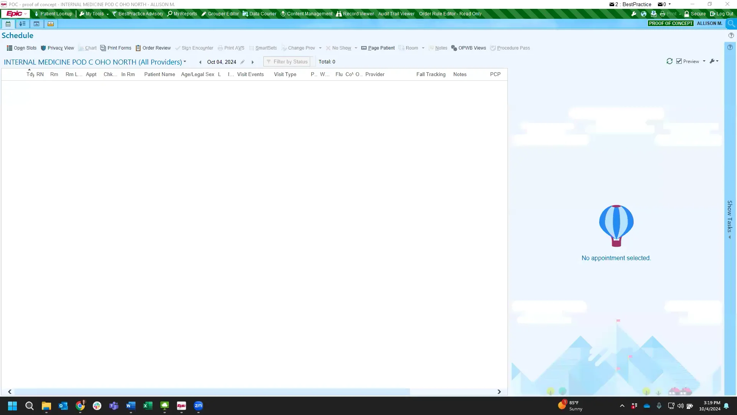This screenshot has width=737, height=415.
Task: Click the refresh schedule icon
Action: click(669, 61)
